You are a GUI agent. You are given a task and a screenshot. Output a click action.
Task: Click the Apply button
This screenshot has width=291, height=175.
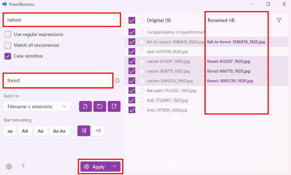[94, 166]
